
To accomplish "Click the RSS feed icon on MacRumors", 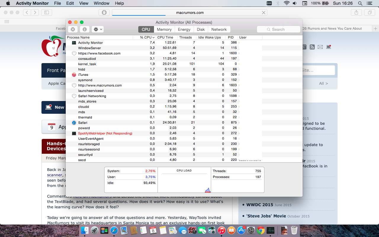I will (312, 47).
